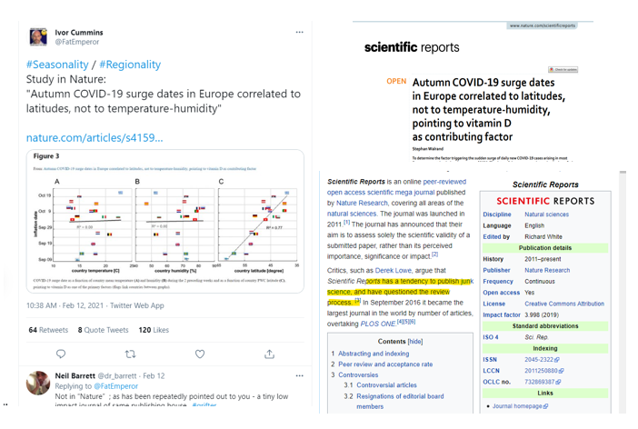The width and height of the screenshot is (638, 429).
Task: Open ISSN 2045-2322 link
Action: (539, 360)
